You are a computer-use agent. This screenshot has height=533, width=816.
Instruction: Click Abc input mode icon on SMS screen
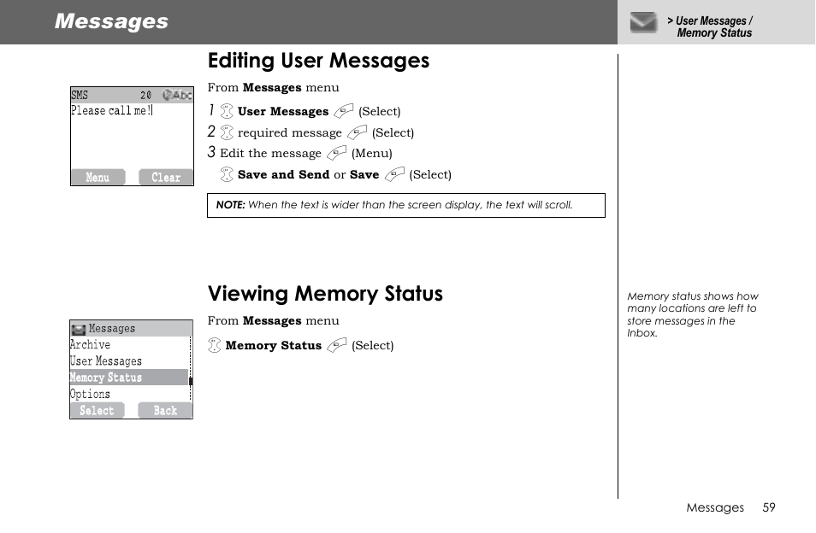pyautogui.click(x=177, y=95)
